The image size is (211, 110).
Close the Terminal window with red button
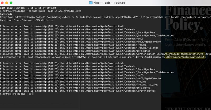coord(2,3)
